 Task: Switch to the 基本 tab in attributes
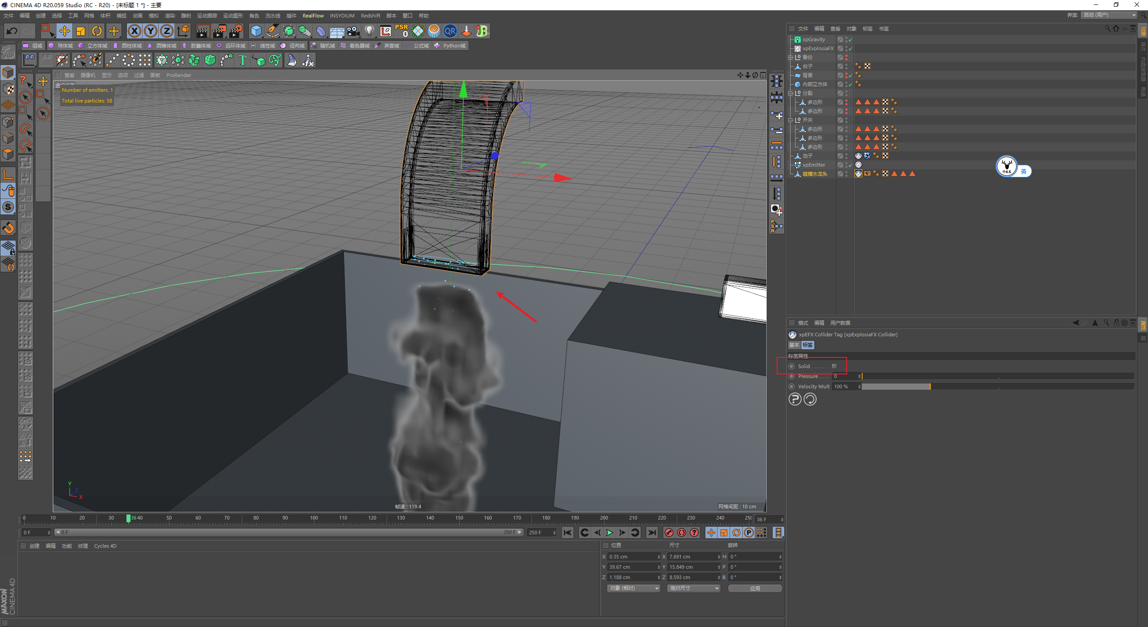[x=794, y=345]
